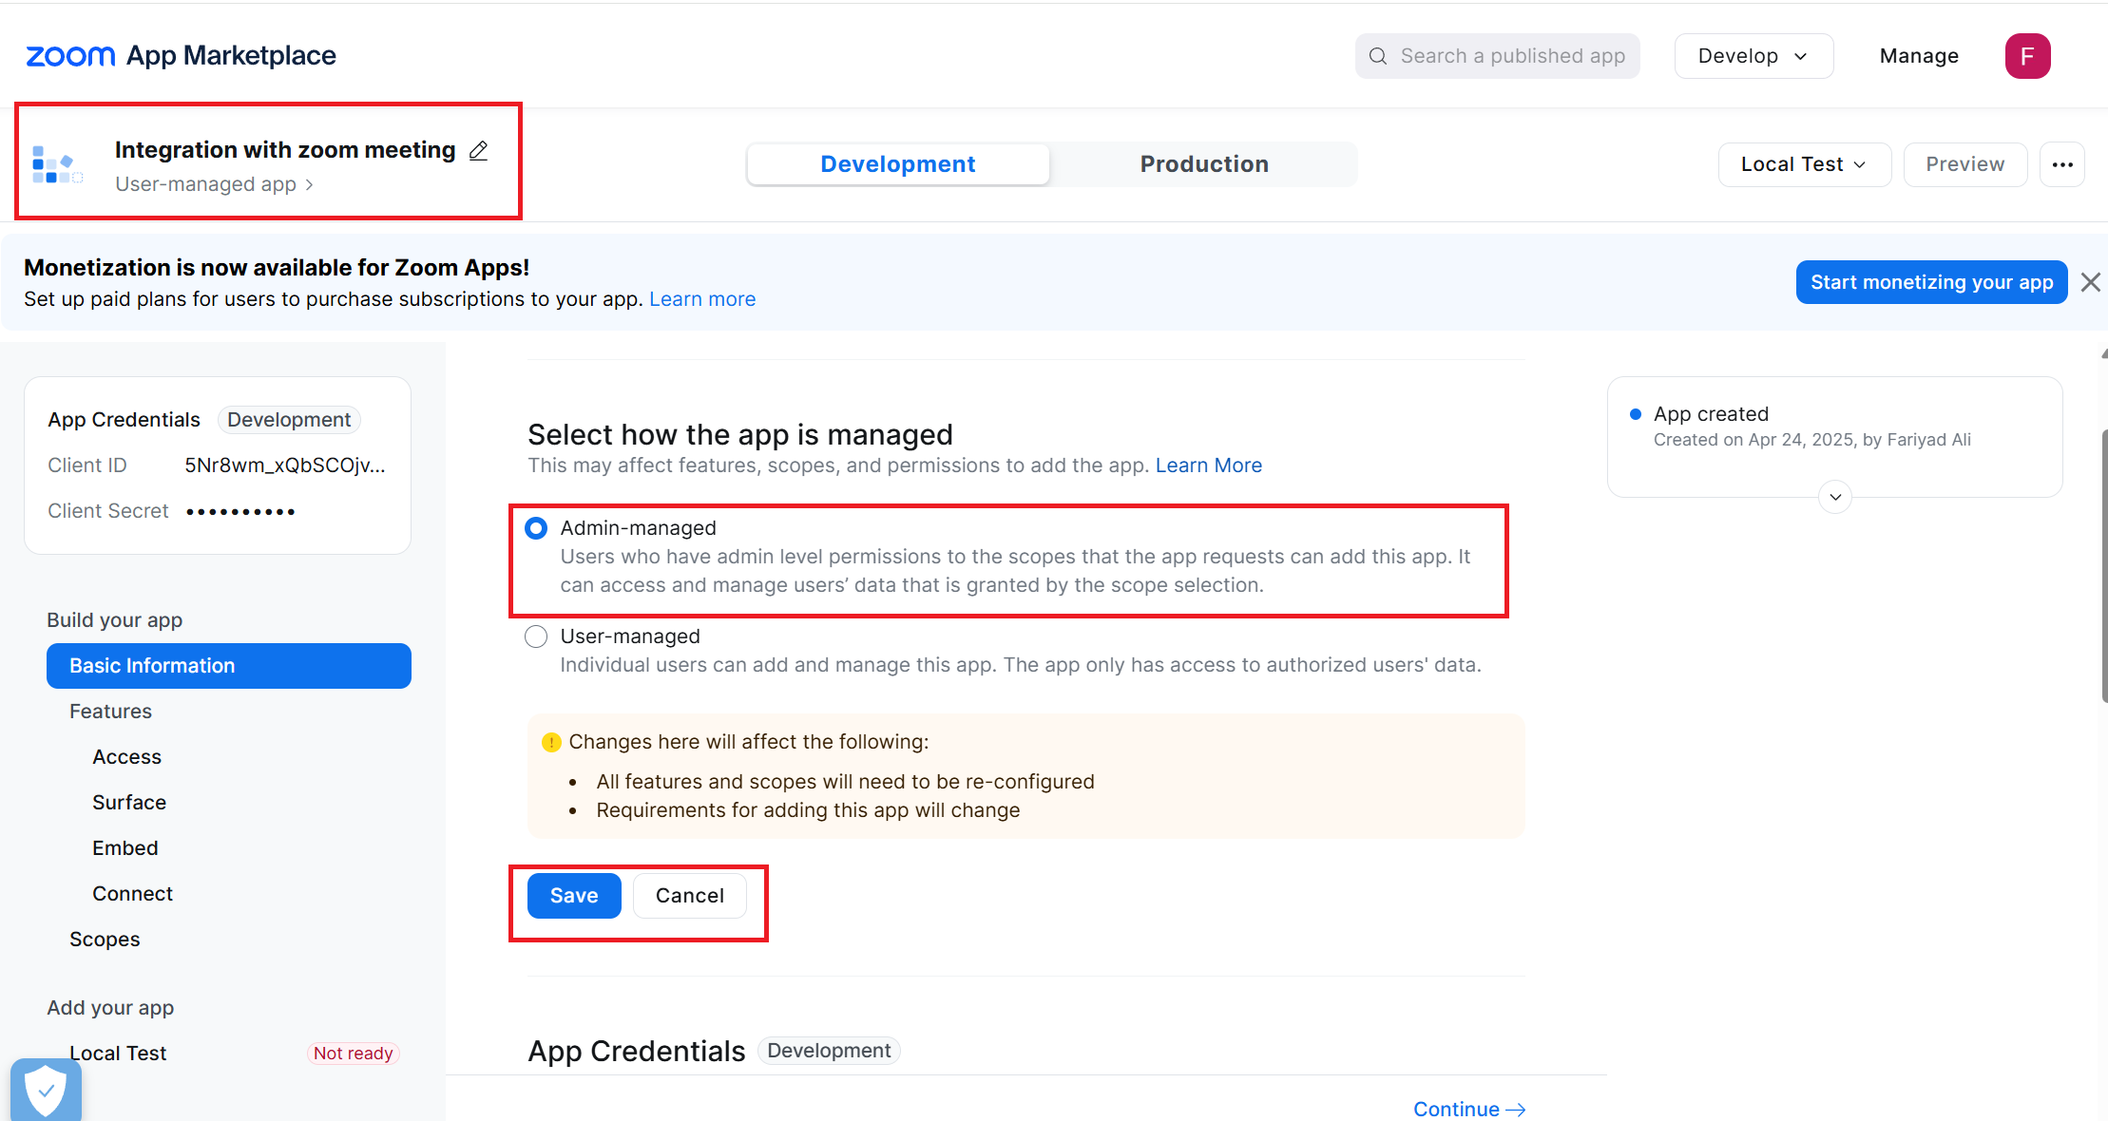The height and width of the screenshot is (1121, 2108).
Task: Click the Continue link at bottom
Action: 1469,1109
